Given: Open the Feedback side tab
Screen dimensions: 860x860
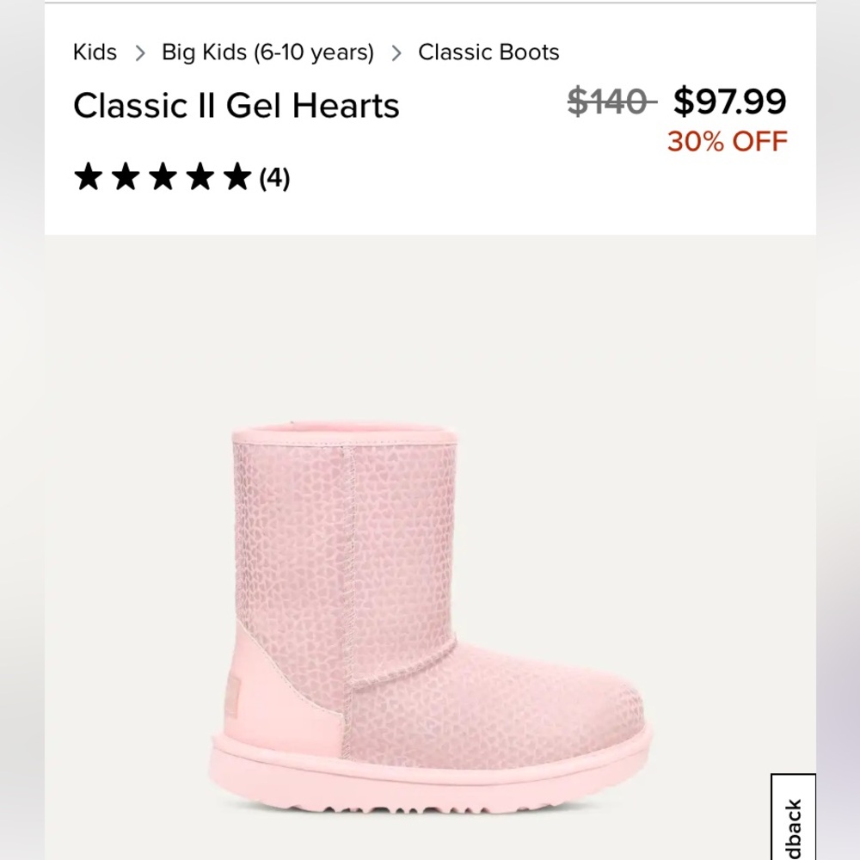Looking at the screenshot, I should coord(793,817).
